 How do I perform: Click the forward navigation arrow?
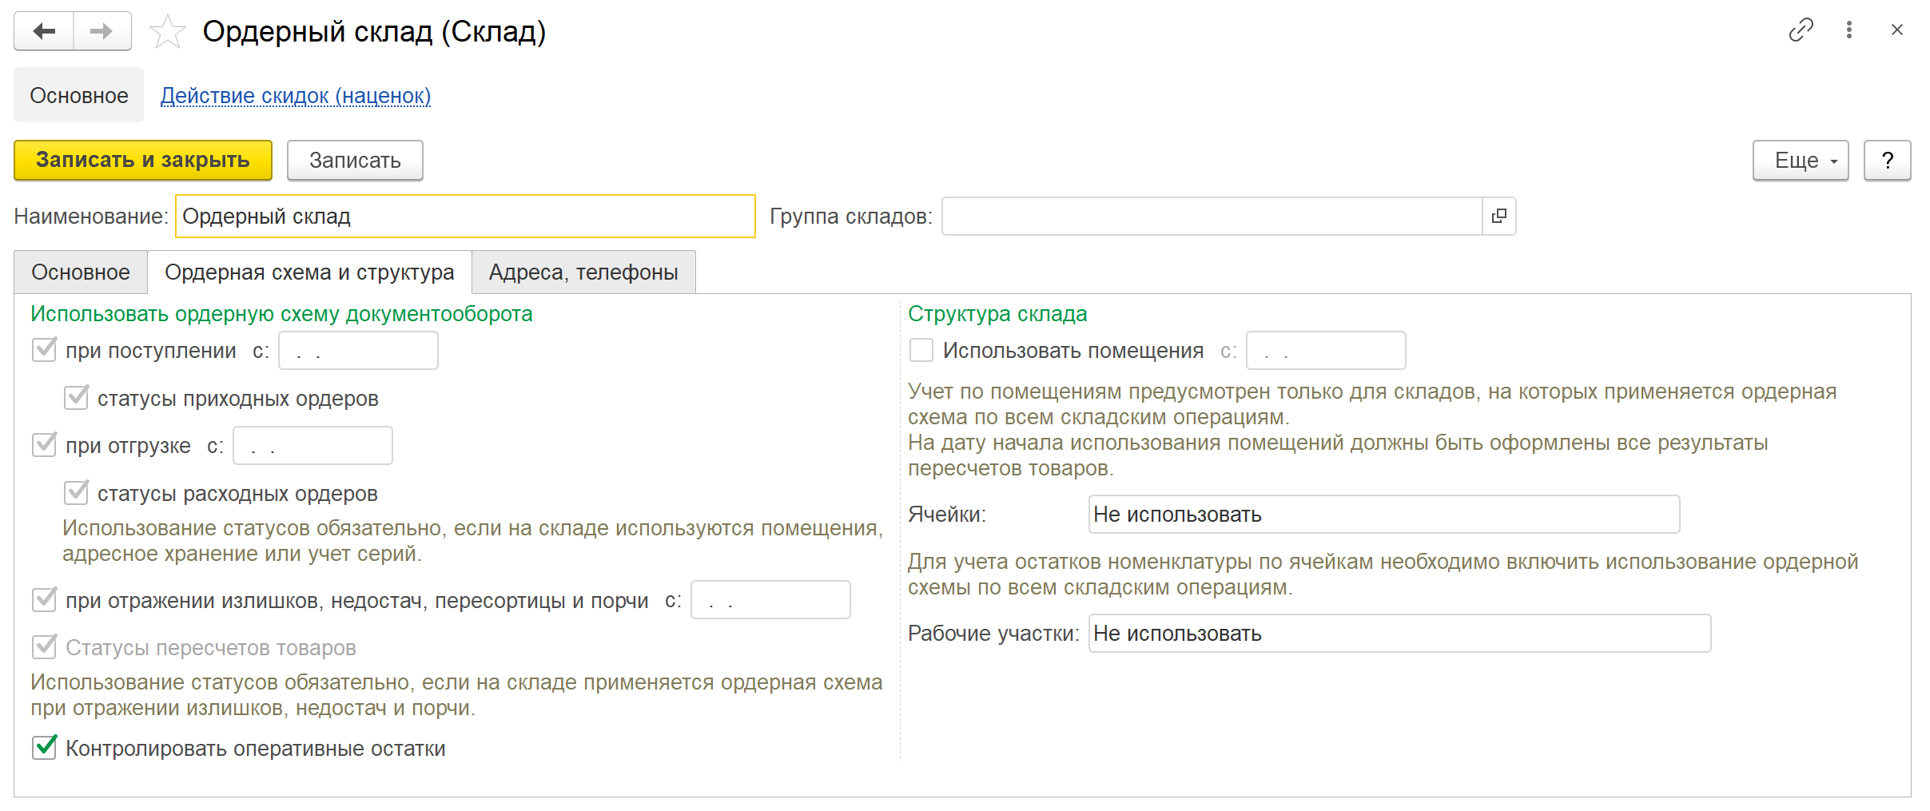tap(101, 31)
